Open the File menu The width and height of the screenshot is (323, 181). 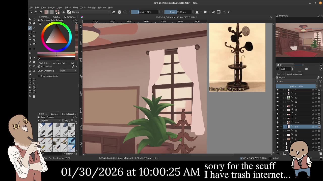[x=31, y=7]
